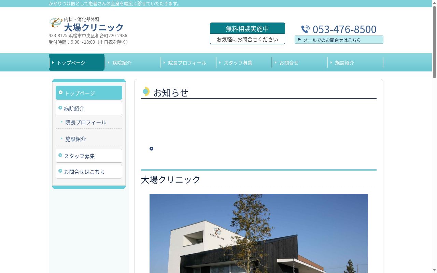Go to スタッフ募集 in the top navigation
This screenshot has height=273, width=437.
point(244,62)
